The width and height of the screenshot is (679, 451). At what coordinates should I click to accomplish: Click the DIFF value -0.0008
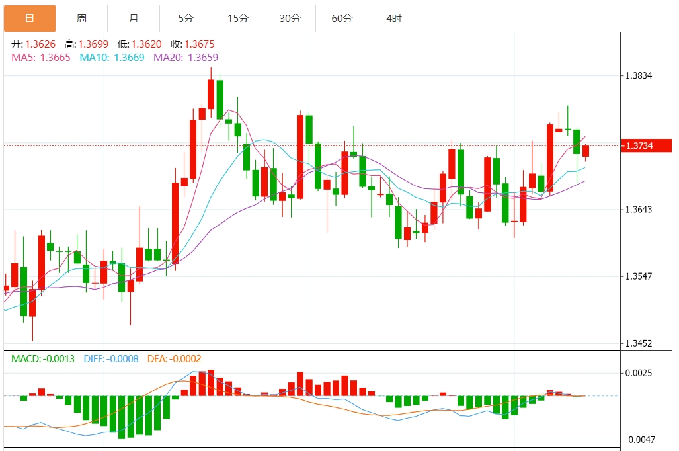coord(122,359)
